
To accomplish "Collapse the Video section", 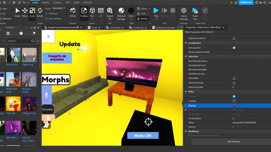I will 186,92.
